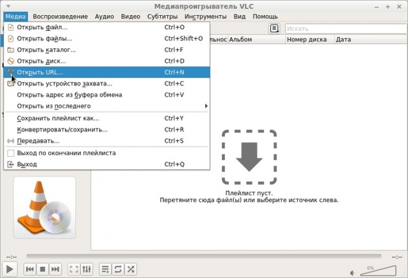Choose 'Открыть файл...' menu entry
The width and height of the screenshot is (408, 278).
tap(107, 27)
